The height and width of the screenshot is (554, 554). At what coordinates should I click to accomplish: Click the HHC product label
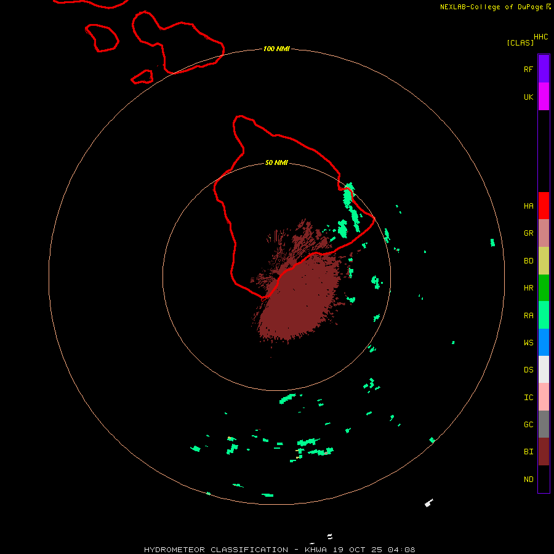(x=540, y=37)
